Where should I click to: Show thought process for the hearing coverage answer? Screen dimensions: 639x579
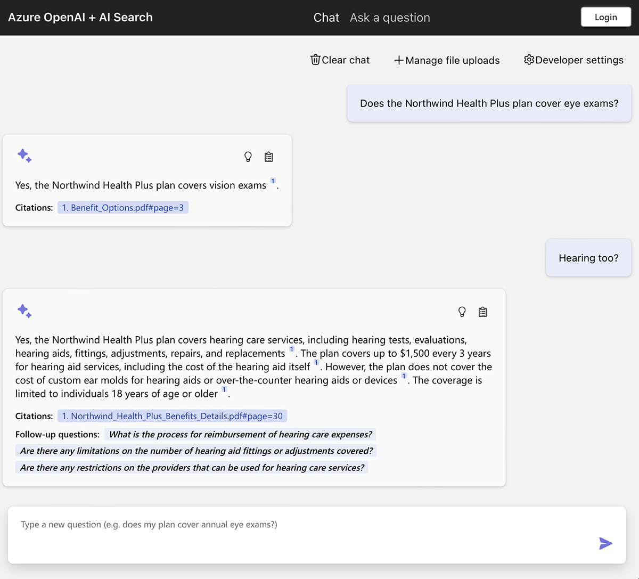(x=462, y=312)
